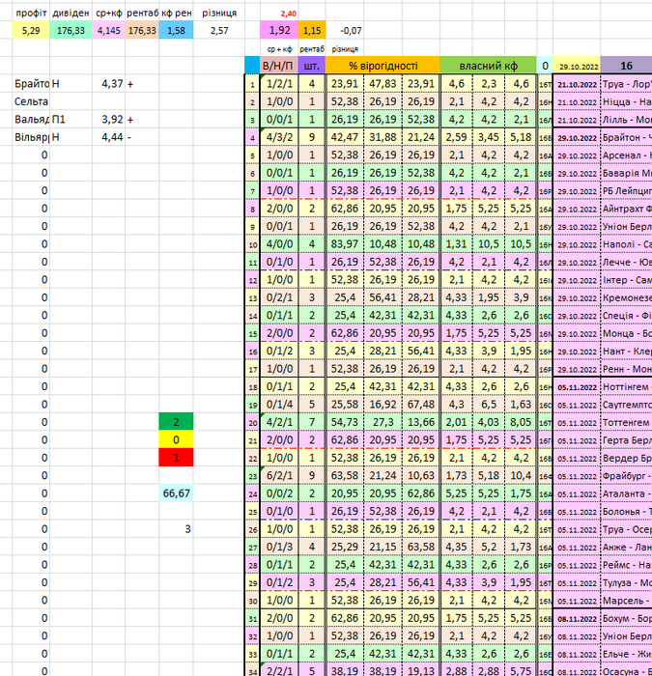Select the 4/0/0 cell in row 10
652x676 pixels.
279,244
